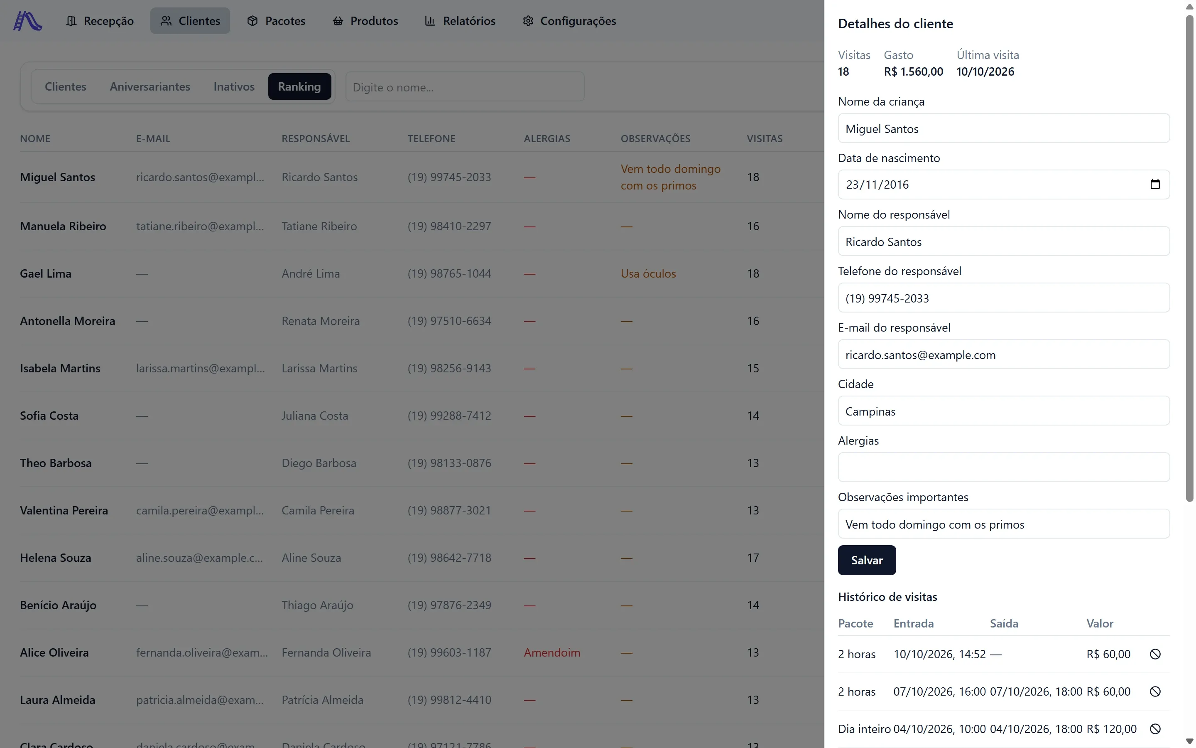The image size is (1196, 748).
Task: Click the VISITAS column header
Action: pyautogui.click(x=765, y=138)
